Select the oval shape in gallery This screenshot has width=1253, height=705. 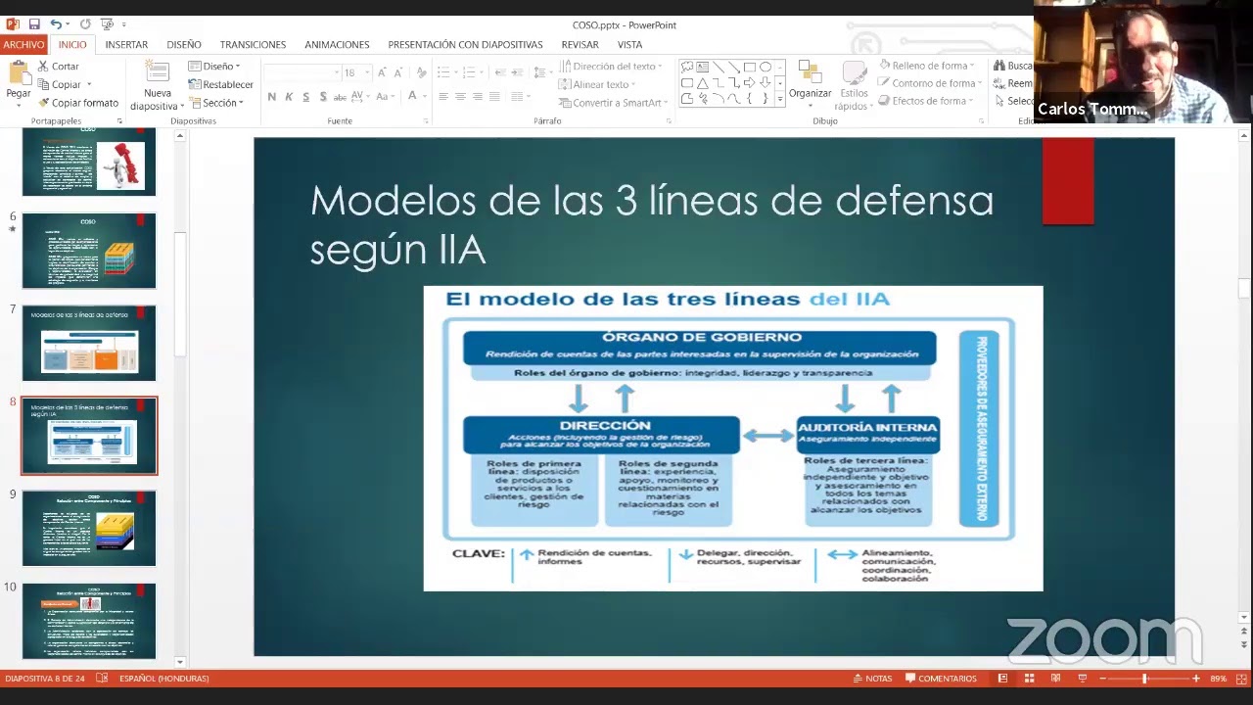pos(766,67)
